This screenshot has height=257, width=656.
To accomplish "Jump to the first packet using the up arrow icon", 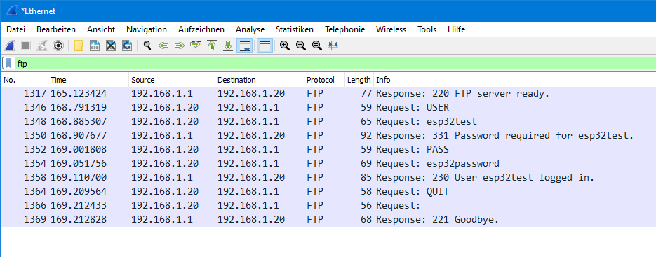I will point(212,46).
